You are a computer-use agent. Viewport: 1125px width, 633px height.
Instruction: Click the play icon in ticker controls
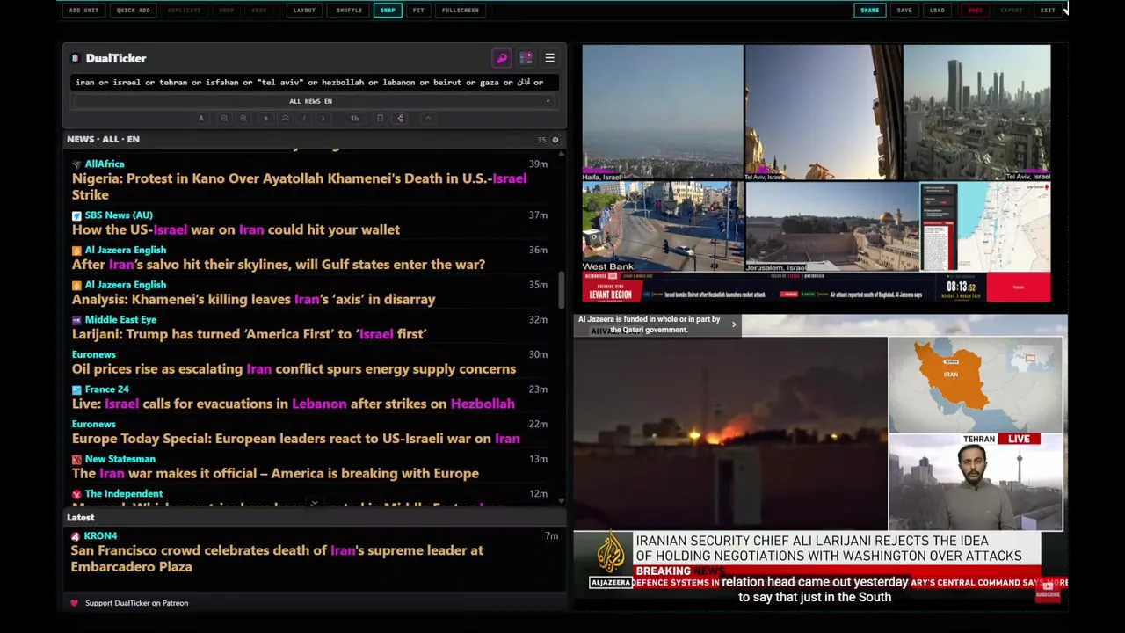(266, 118)
